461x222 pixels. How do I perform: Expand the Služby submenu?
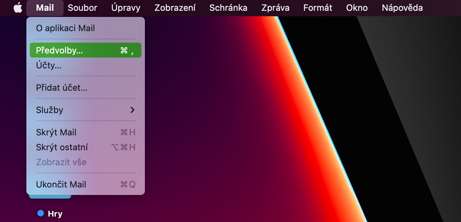(x=86, y=110)
